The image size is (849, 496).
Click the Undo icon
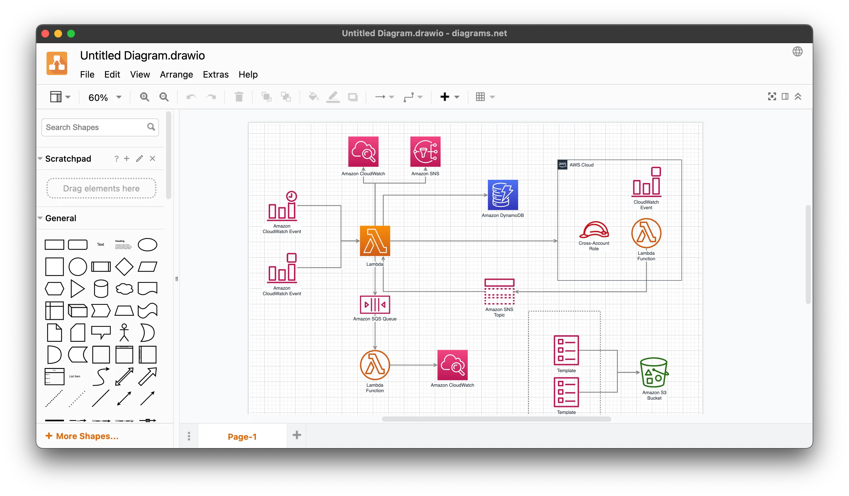pos(191,97)
